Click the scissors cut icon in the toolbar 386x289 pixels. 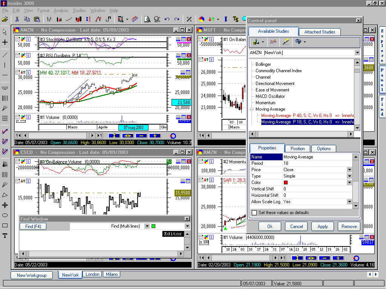(x=17, y=19)
